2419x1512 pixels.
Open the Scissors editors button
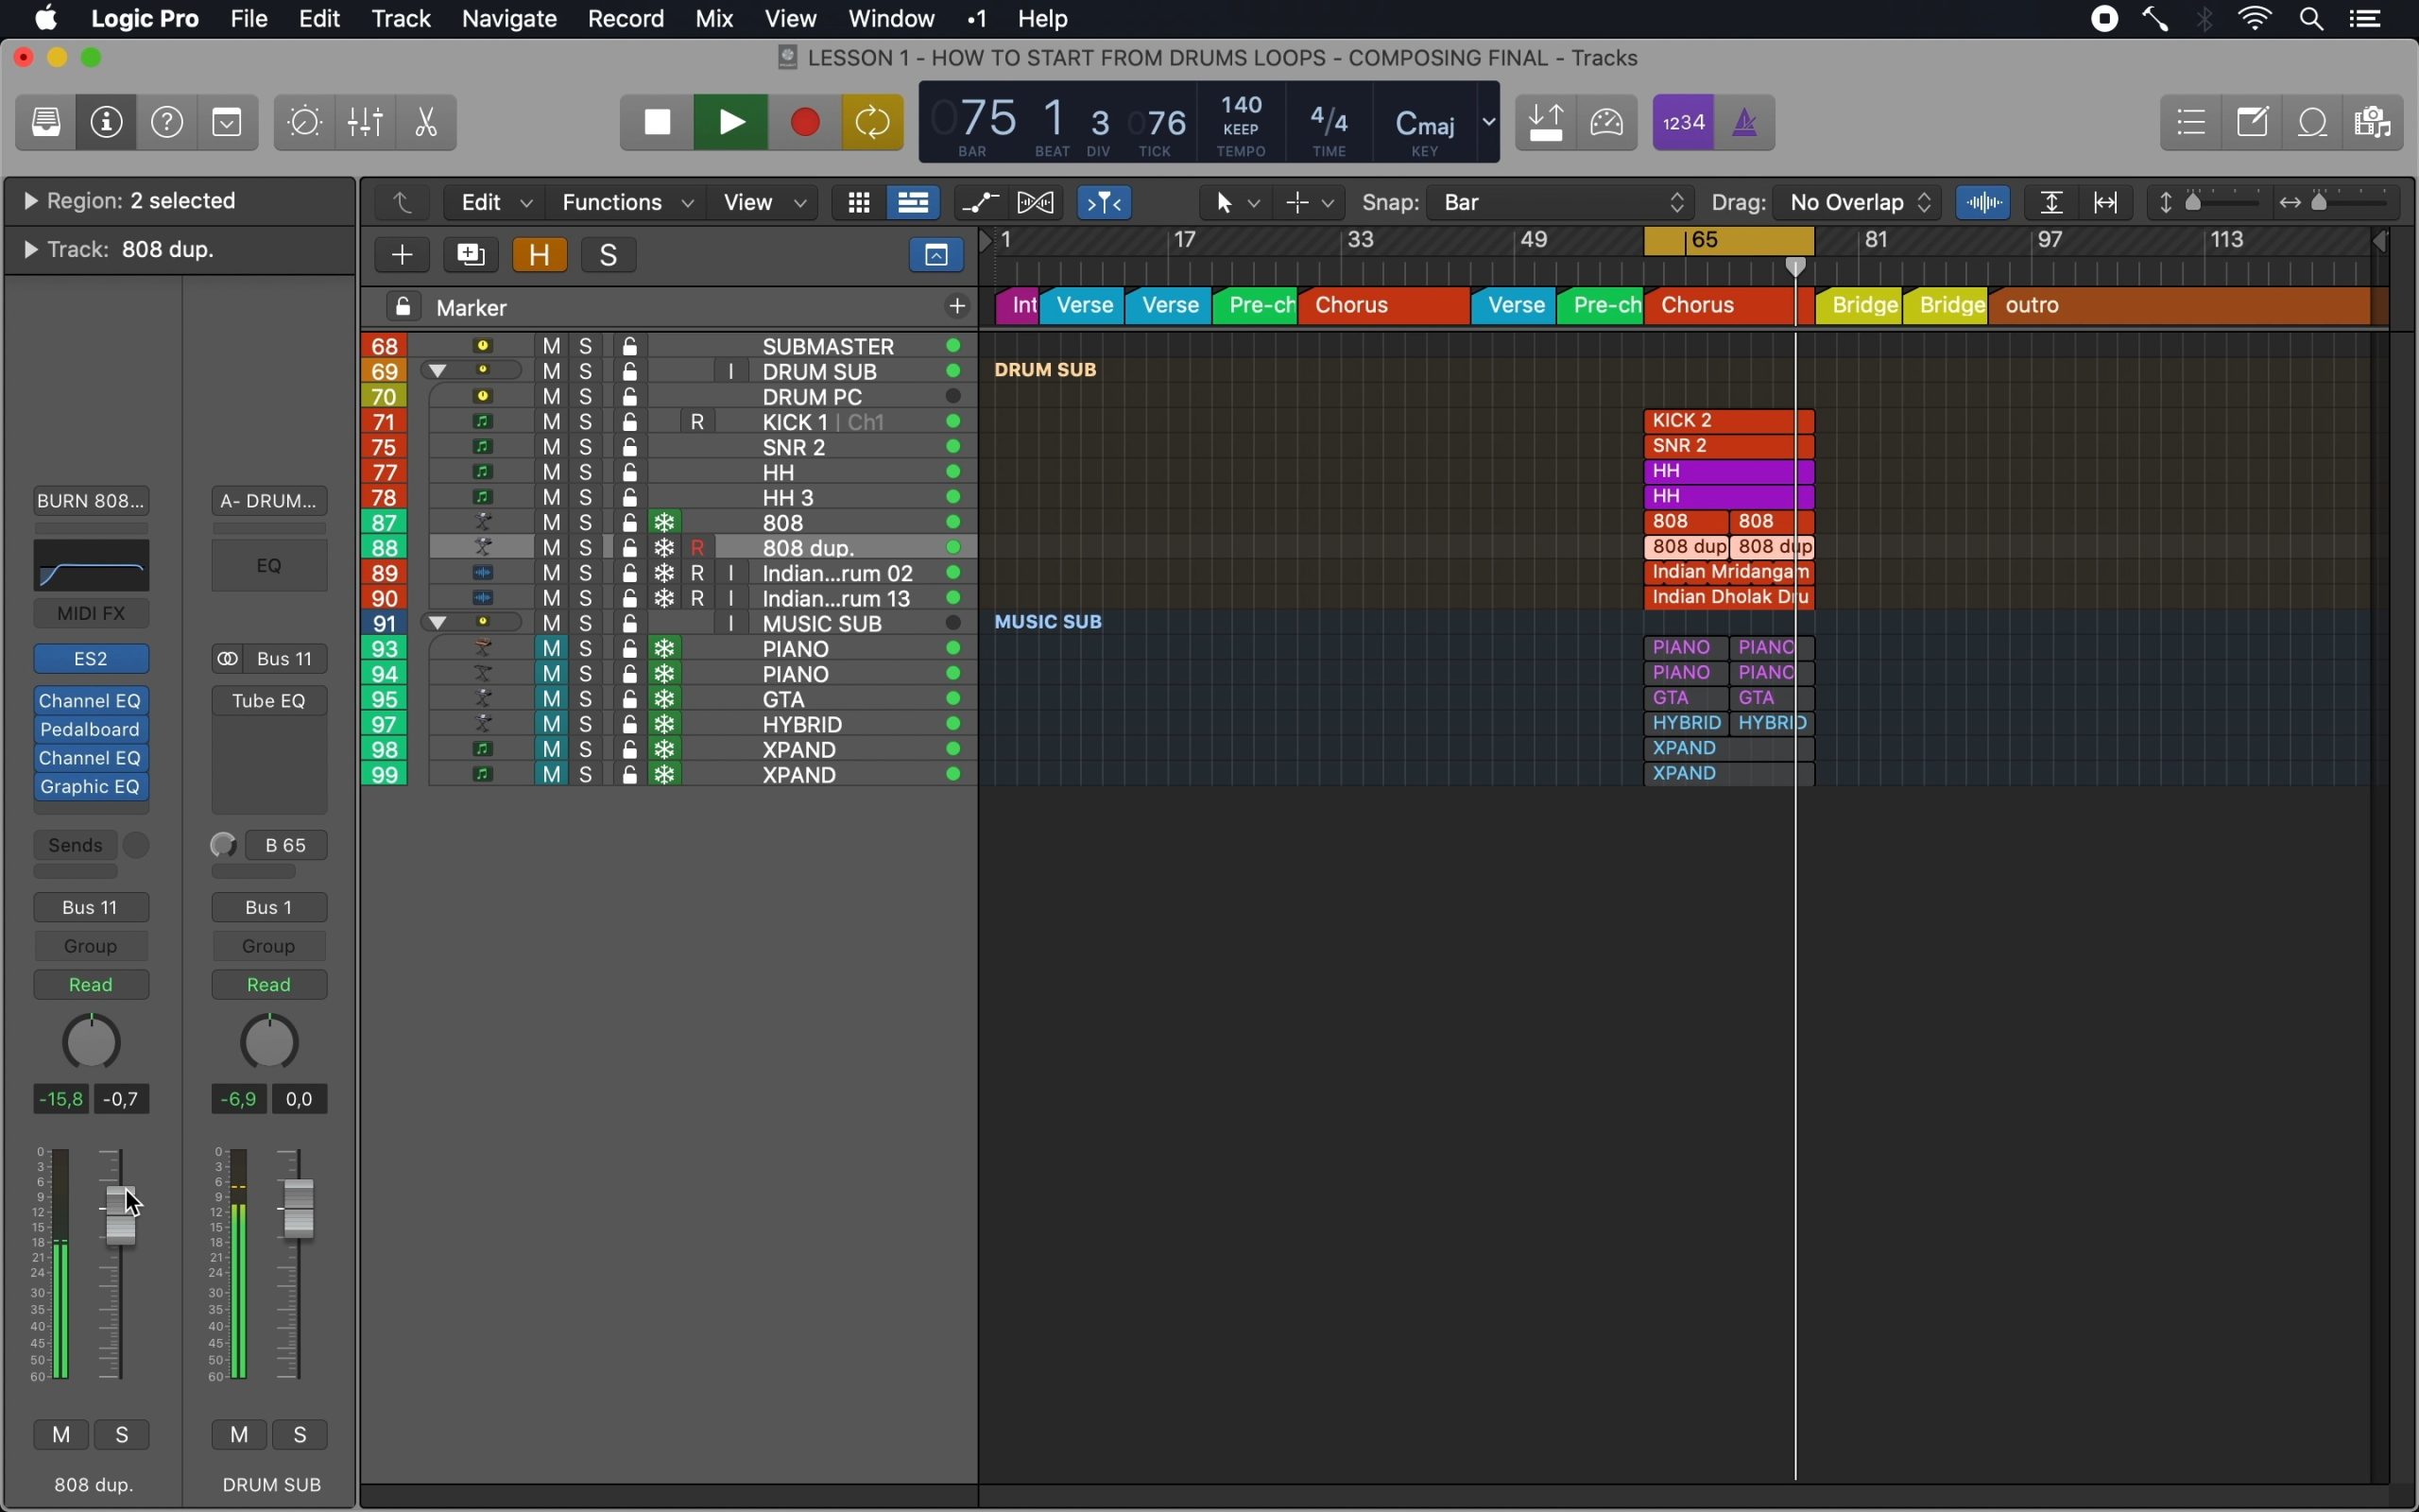click(427, 123)
